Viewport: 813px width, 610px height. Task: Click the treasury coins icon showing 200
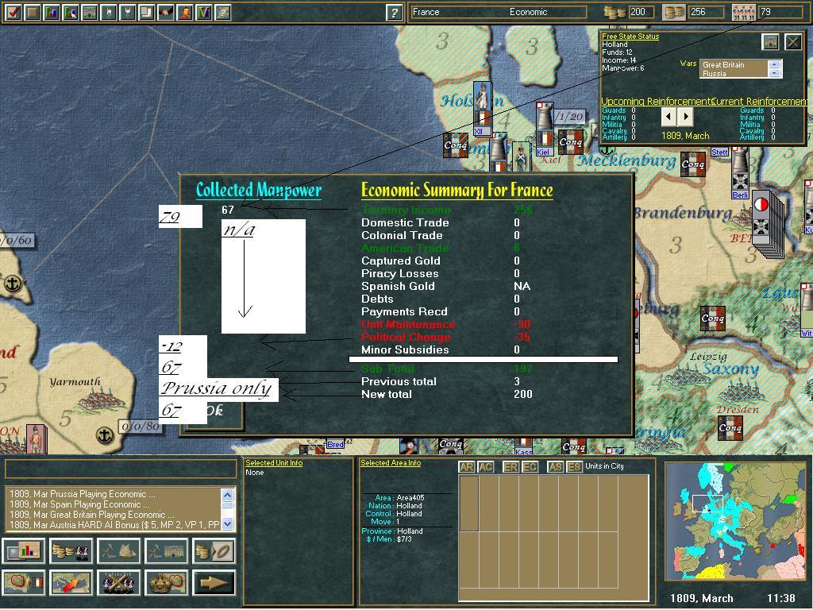pos(615,12)
